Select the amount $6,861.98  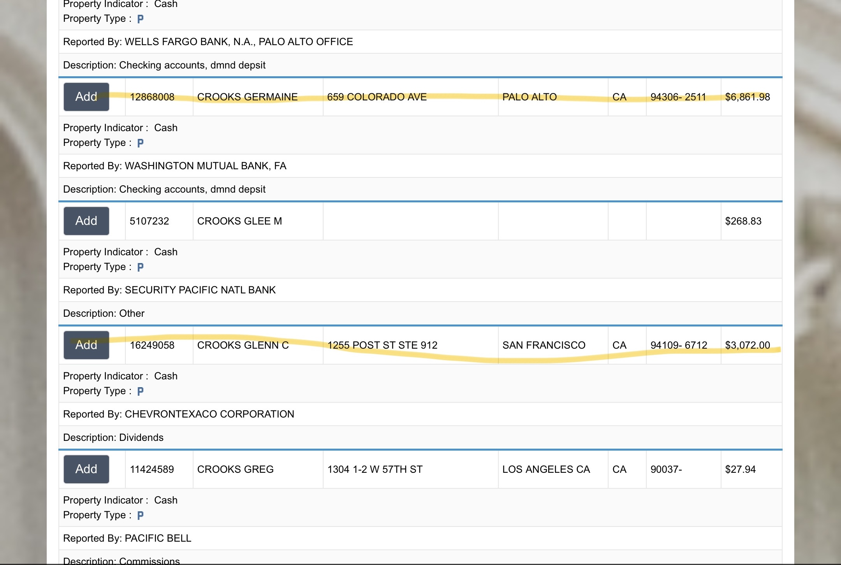tap(748, 97)
